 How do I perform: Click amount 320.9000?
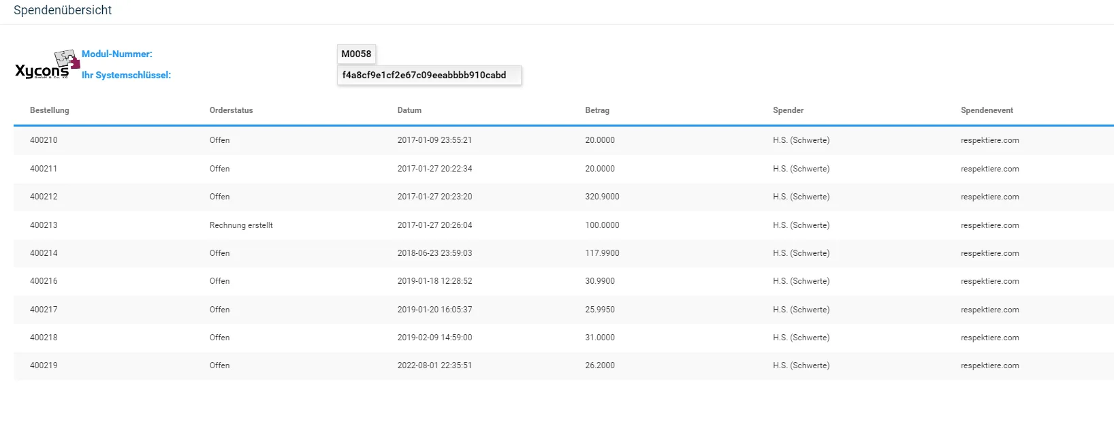(x=602, y=197)
